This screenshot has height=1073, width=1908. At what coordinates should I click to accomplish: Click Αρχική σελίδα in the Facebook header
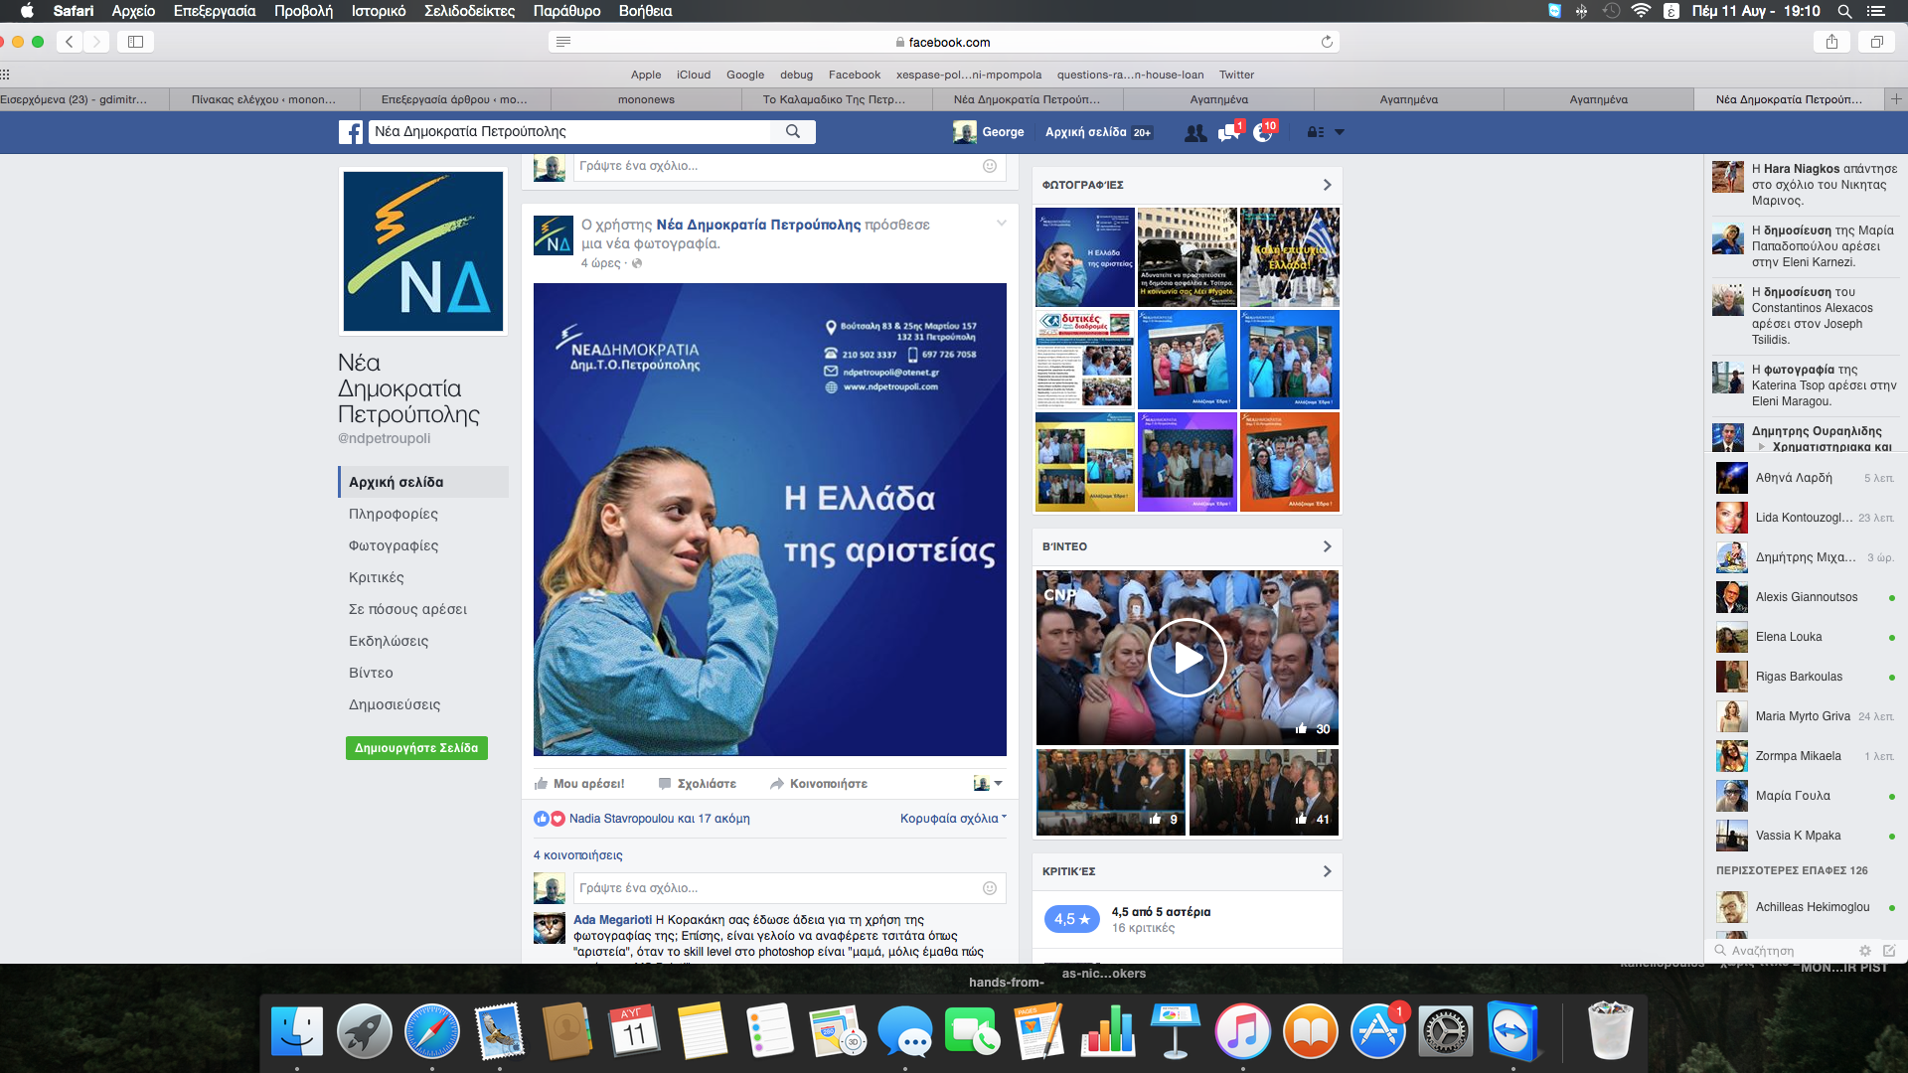coord(1086,132)
